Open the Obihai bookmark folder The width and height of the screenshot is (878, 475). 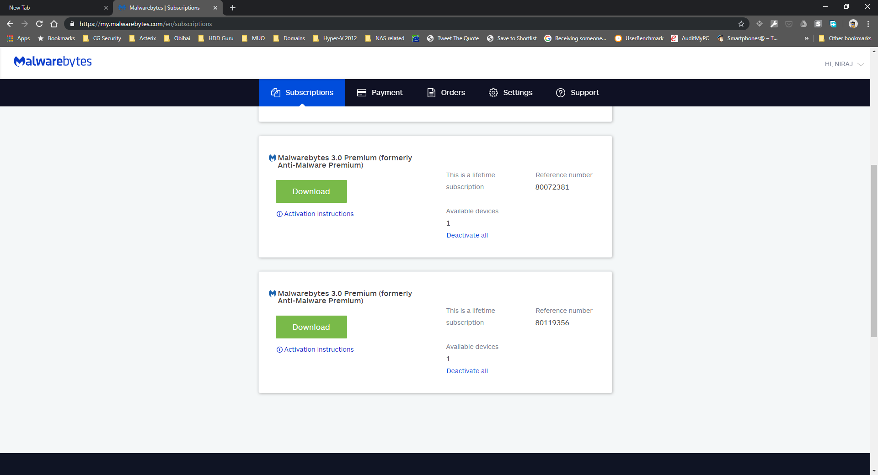click(177, 38)
